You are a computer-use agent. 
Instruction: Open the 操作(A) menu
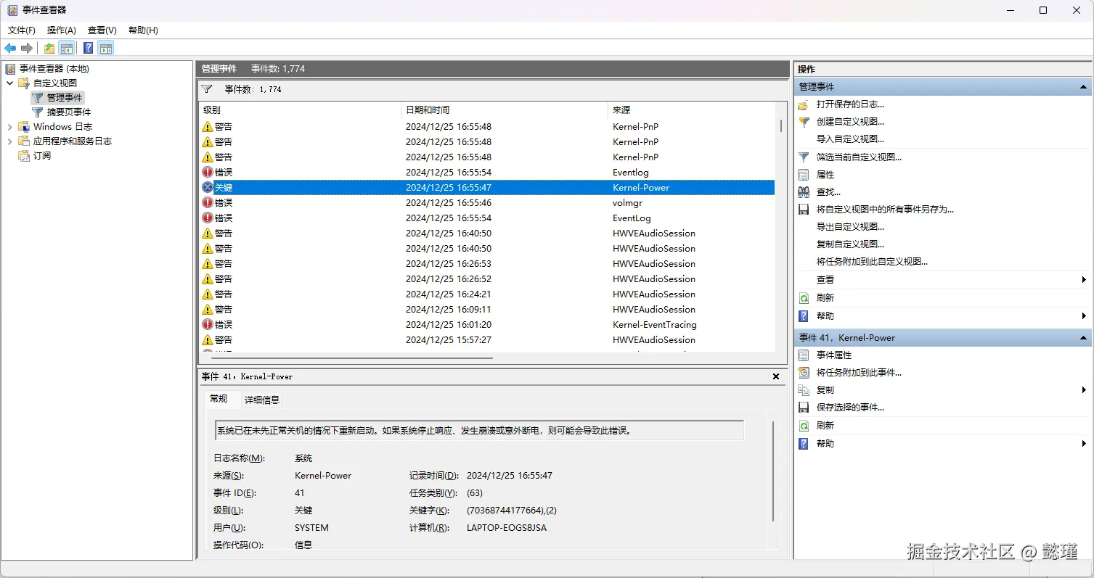62,30
